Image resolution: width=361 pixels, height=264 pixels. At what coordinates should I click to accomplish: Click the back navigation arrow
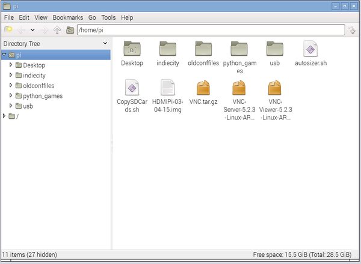(20, 30)
